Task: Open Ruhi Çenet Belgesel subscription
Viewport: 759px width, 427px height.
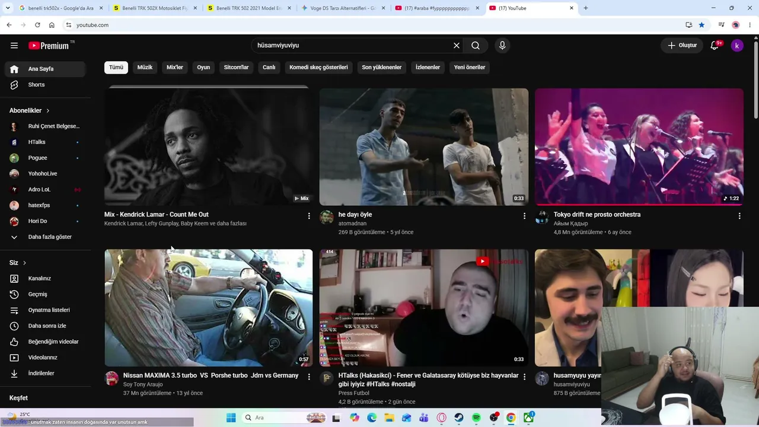Action: (45, 126)
